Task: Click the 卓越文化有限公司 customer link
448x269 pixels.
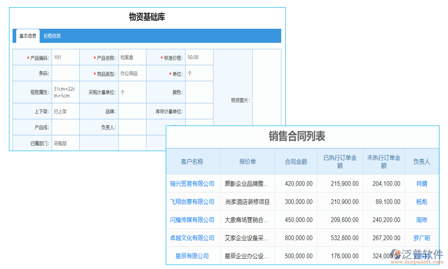Action: tap(193, 238)
